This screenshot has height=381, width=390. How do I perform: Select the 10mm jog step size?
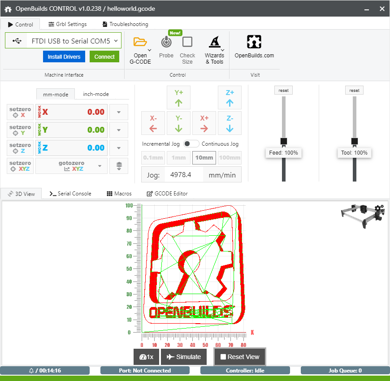tap(204, 158)
